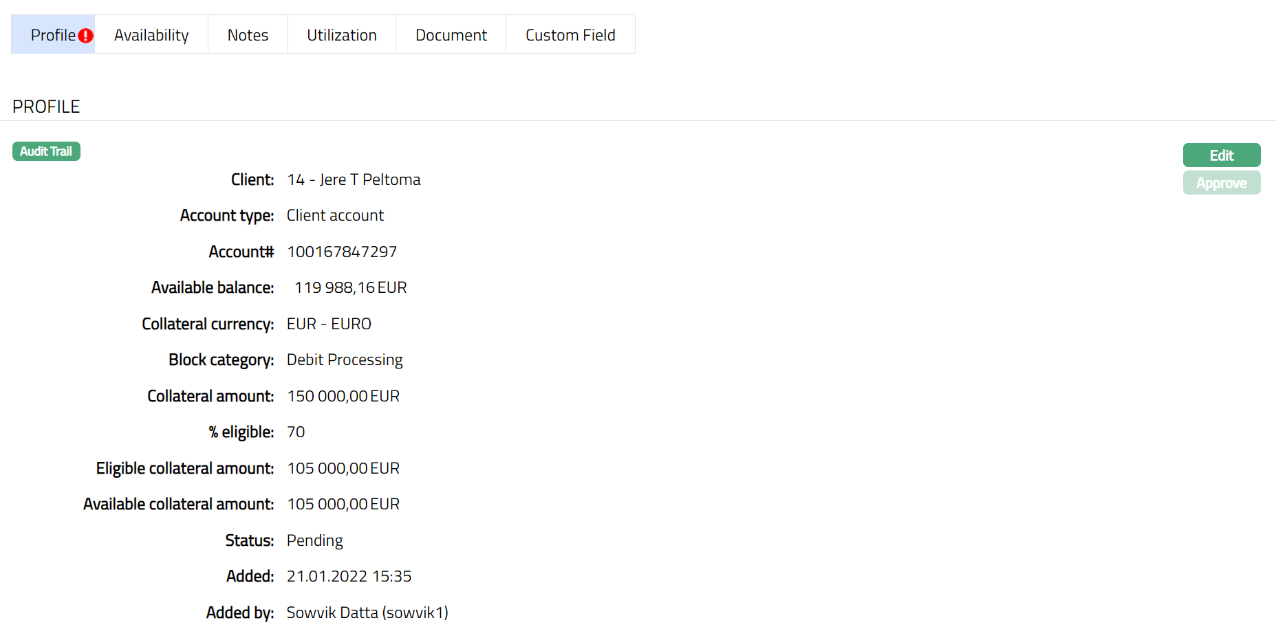
Task: Click the PROFILE section heading
Action: pos(46,107)
